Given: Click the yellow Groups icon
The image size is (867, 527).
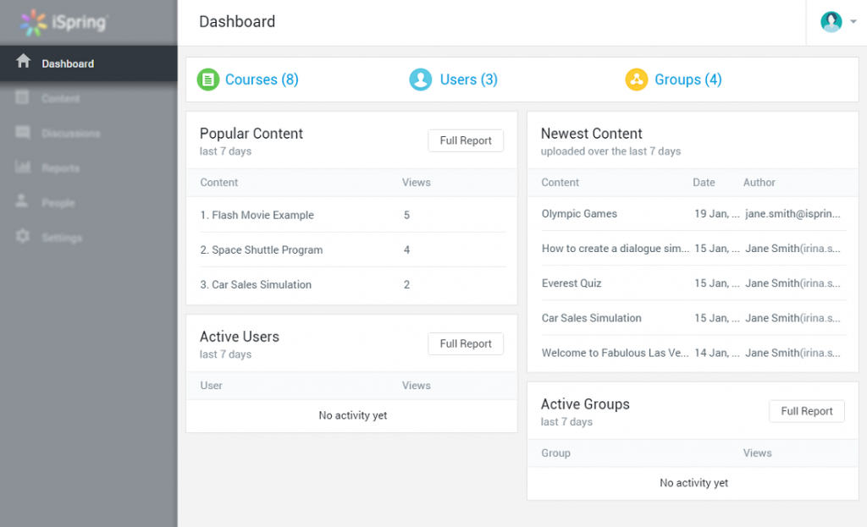Looking at the screenshot, I should (x=637, y=79).
